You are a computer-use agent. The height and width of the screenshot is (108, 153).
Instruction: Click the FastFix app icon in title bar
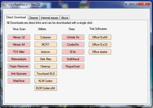click(x=5, y=5)
